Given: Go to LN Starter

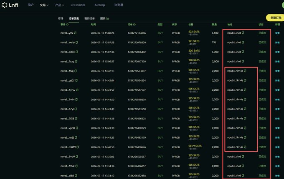Looking at the screenshot, I should click(x=78, y=5).
